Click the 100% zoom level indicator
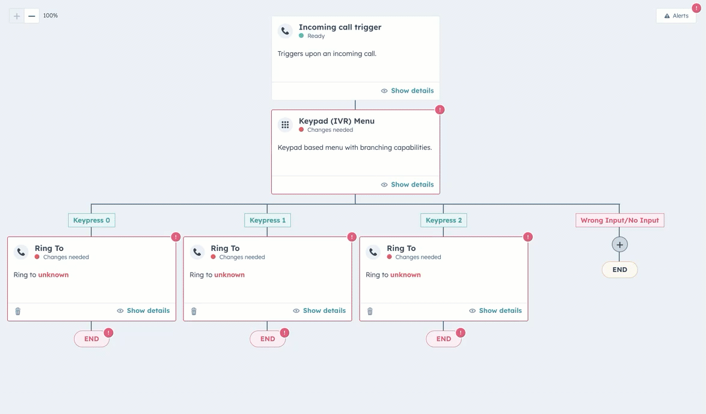 coord(51,16)
